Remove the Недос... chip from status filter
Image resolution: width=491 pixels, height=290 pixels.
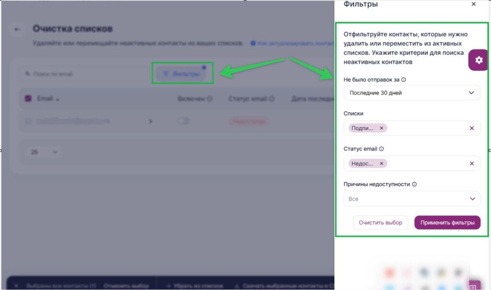[x=381, y=163]
